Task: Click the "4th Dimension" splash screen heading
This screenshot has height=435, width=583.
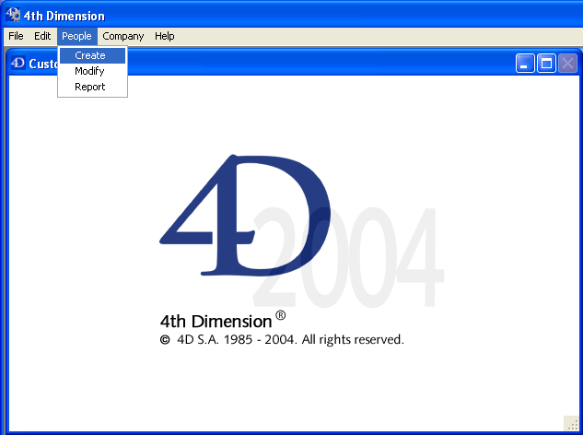Action: click(216, 322)
